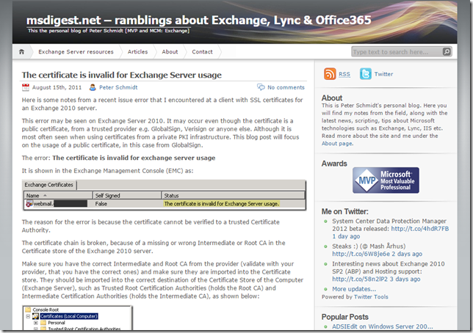Click the Status column header

click(233, 195)
